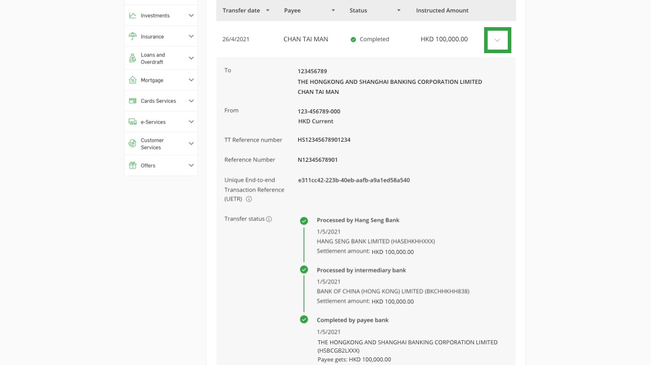Click the Offers gift icon
Image resolution: width=651 pixels, height=365 pixels.
133,165
